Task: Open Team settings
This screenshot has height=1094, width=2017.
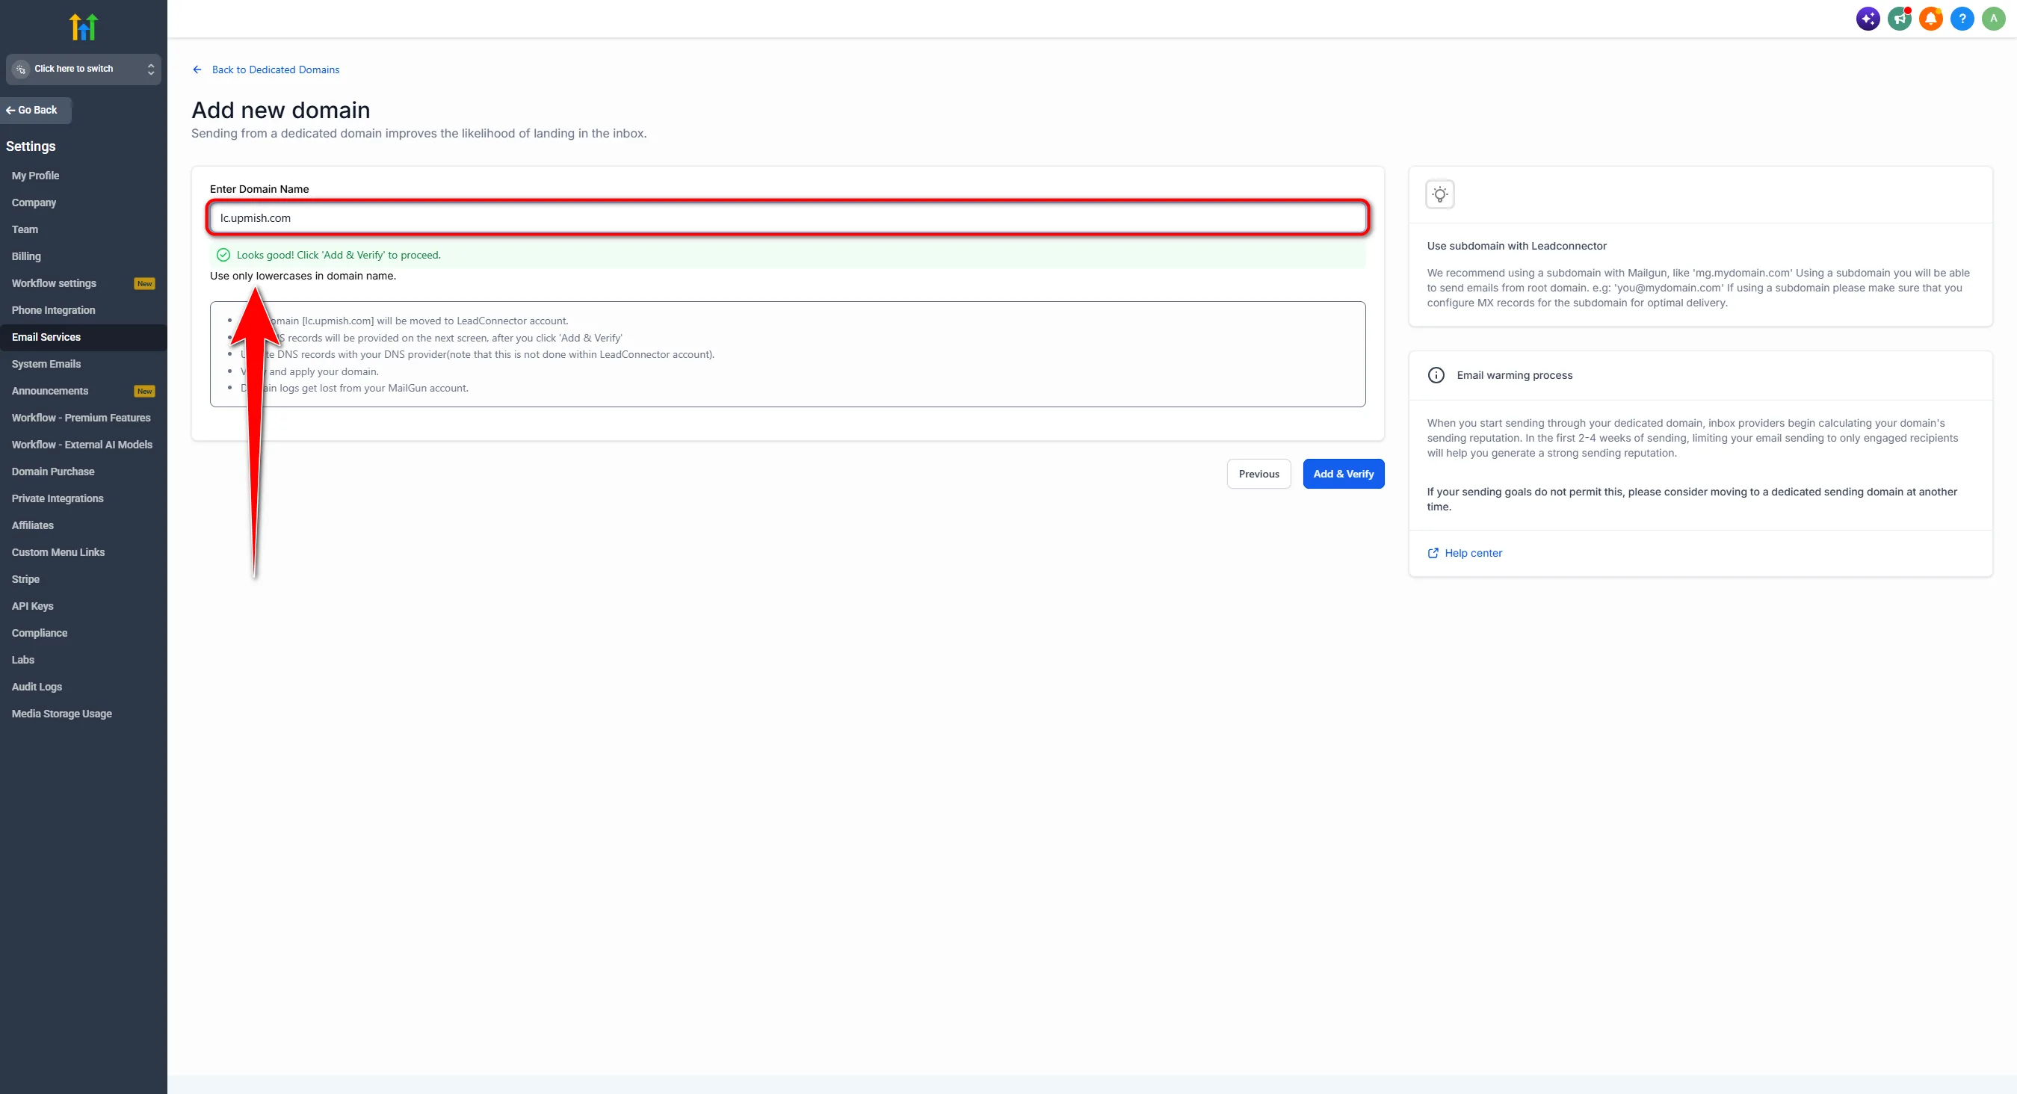Action: (25, 229)
